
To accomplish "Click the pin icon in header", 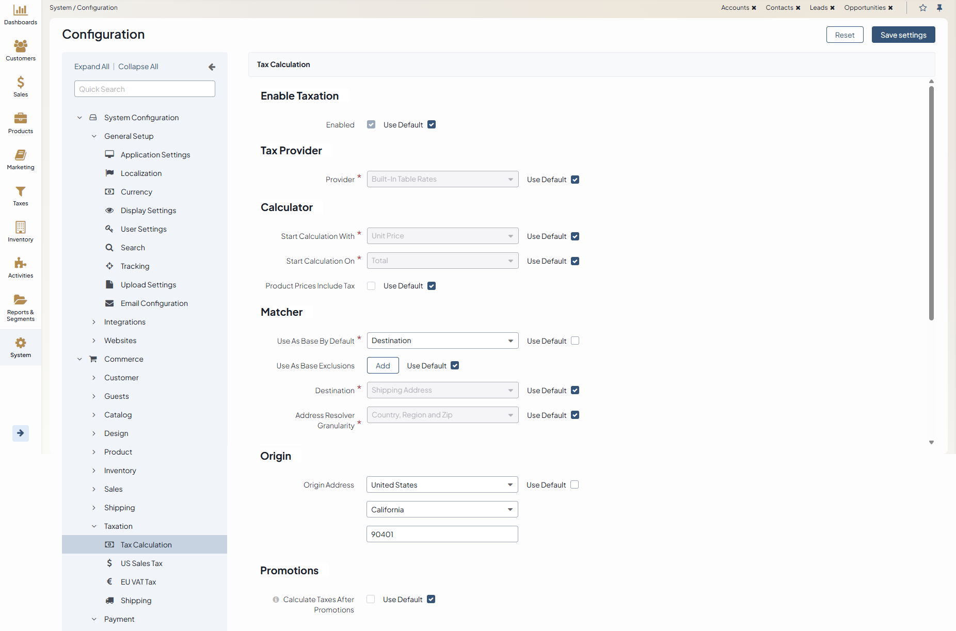I will pyautogui.click(x=939, y=8).
